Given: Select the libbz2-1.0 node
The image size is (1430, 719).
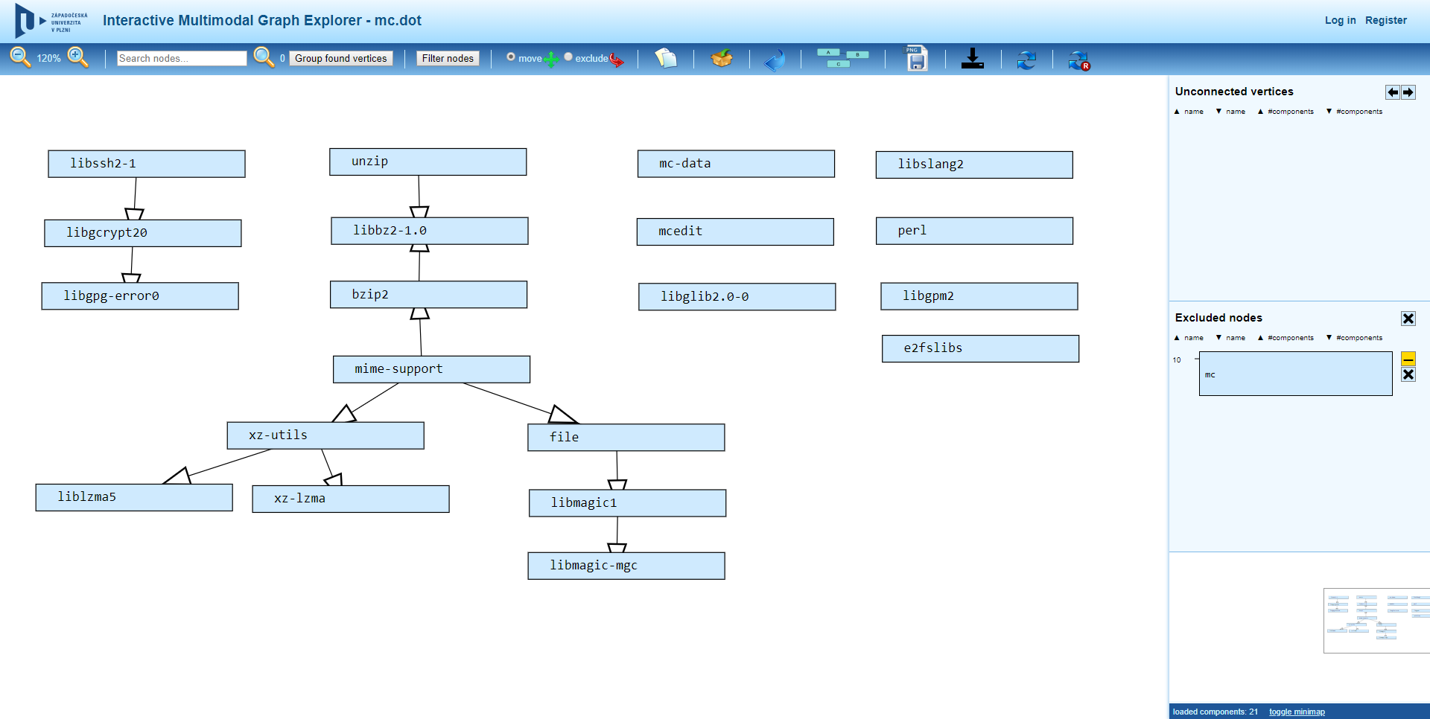Looking at the screenshot, I should pos(430,231).
